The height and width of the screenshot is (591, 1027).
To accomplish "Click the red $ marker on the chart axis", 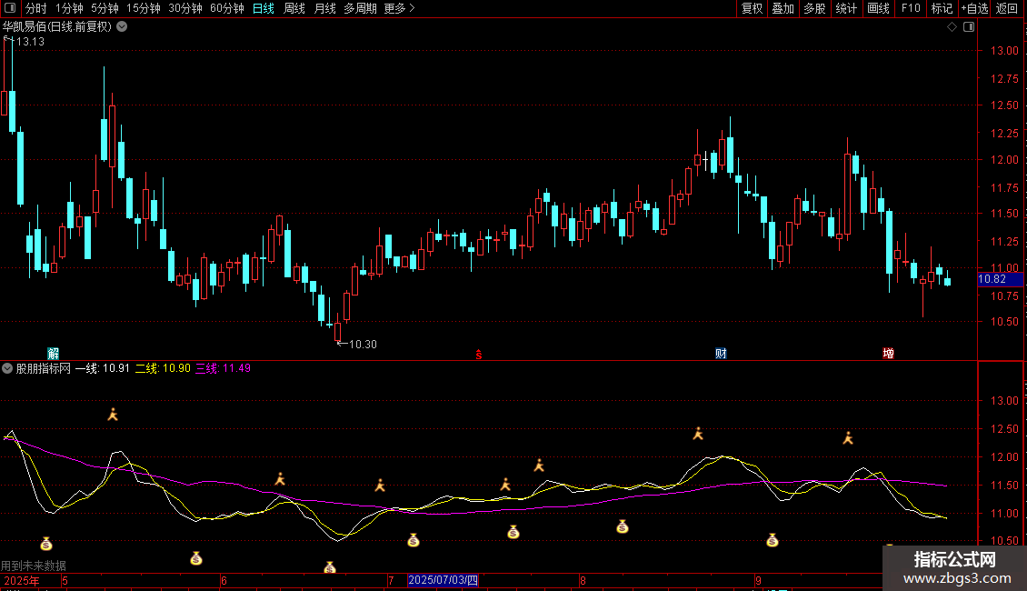I will click(x=479, y=355).
